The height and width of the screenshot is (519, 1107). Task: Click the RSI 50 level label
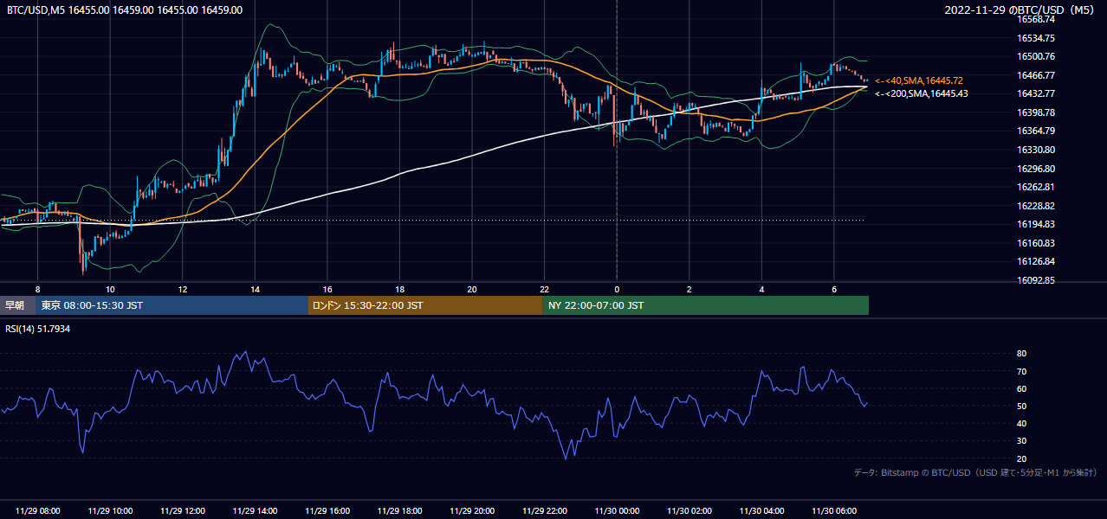click(1021, 406)
